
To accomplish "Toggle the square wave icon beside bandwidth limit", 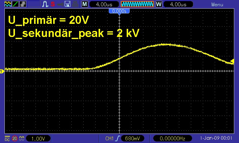I will 22,139.
